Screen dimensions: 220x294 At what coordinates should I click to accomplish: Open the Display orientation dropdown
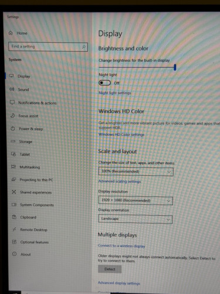click(136, 219)
